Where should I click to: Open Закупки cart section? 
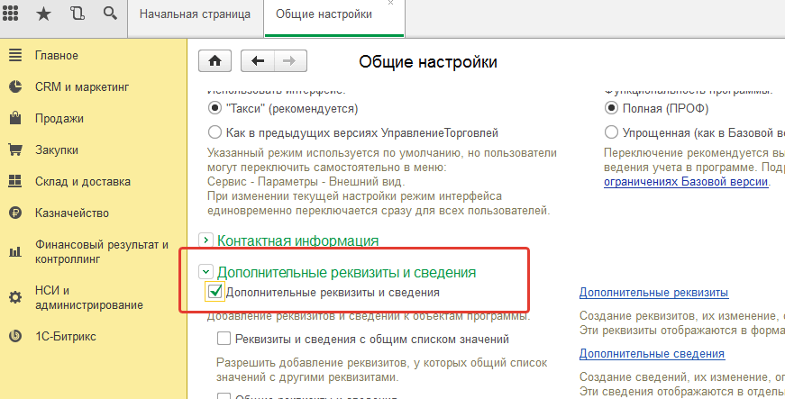tap(56, 150)
